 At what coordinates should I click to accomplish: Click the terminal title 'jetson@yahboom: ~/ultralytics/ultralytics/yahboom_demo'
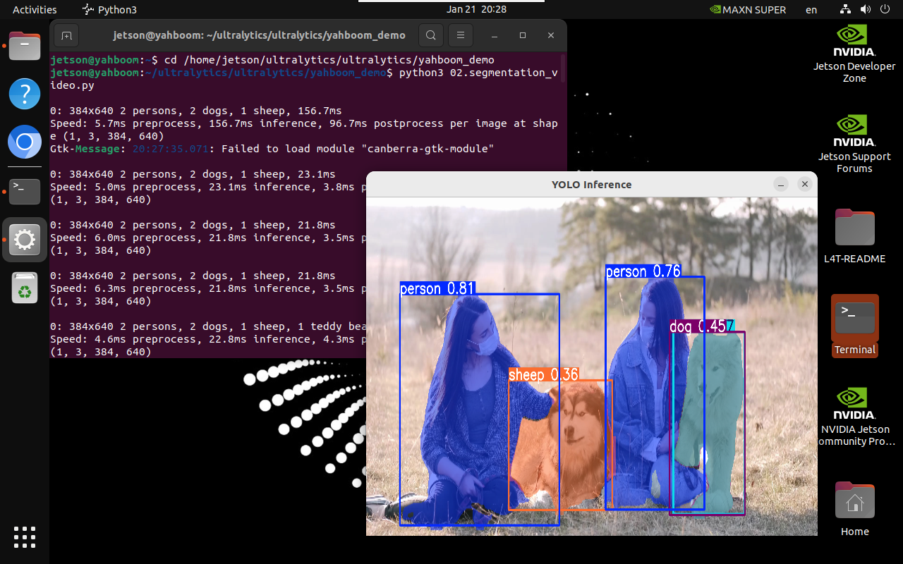259,35
